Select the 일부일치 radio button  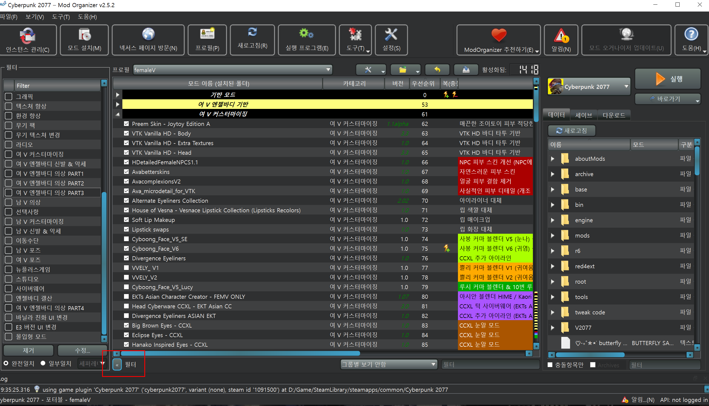43,363
